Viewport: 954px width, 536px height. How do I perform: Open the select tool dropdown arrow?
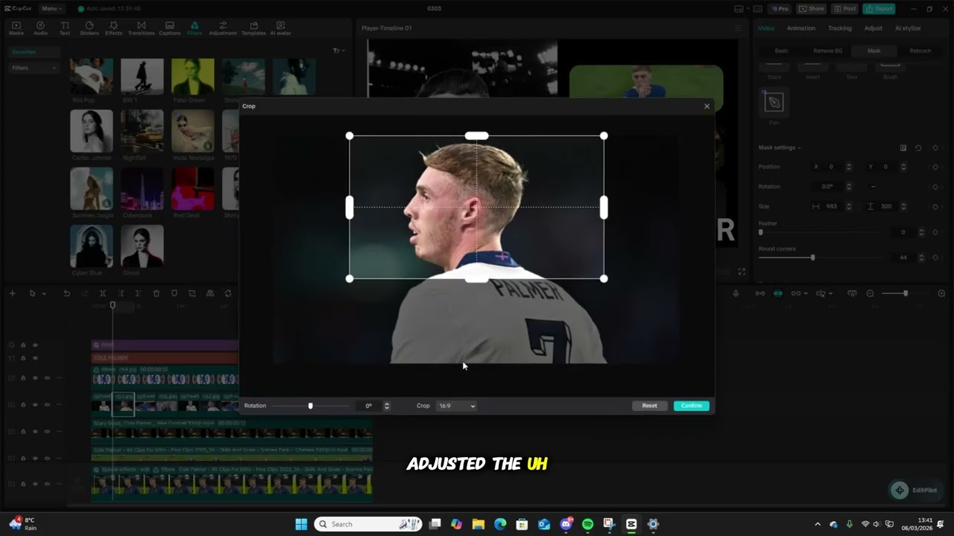[x=43, y=293]
